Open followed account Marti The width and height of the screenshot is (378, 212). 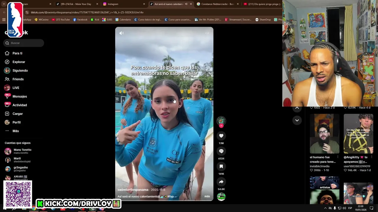click(x=18, y=160)
